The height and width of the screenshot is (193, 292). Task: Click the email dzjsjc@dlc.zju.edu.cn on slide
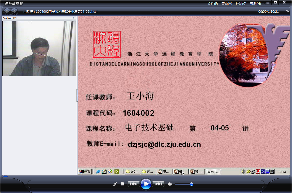pyautogui.click(x=164, y=144)
